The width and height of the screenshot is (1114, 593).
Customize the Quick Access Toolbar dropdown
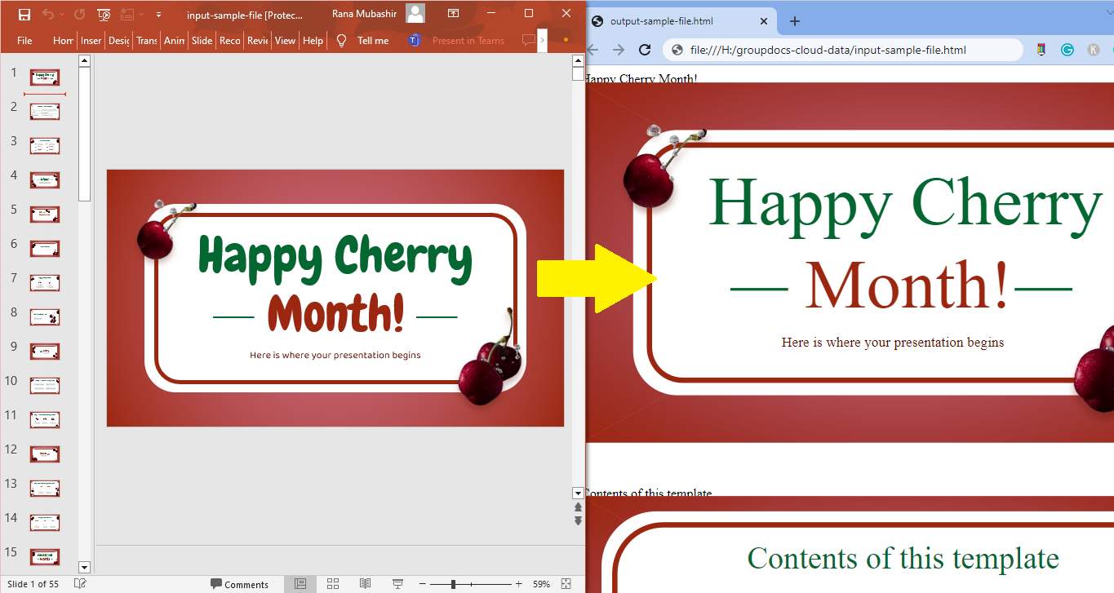coord(159,13)
